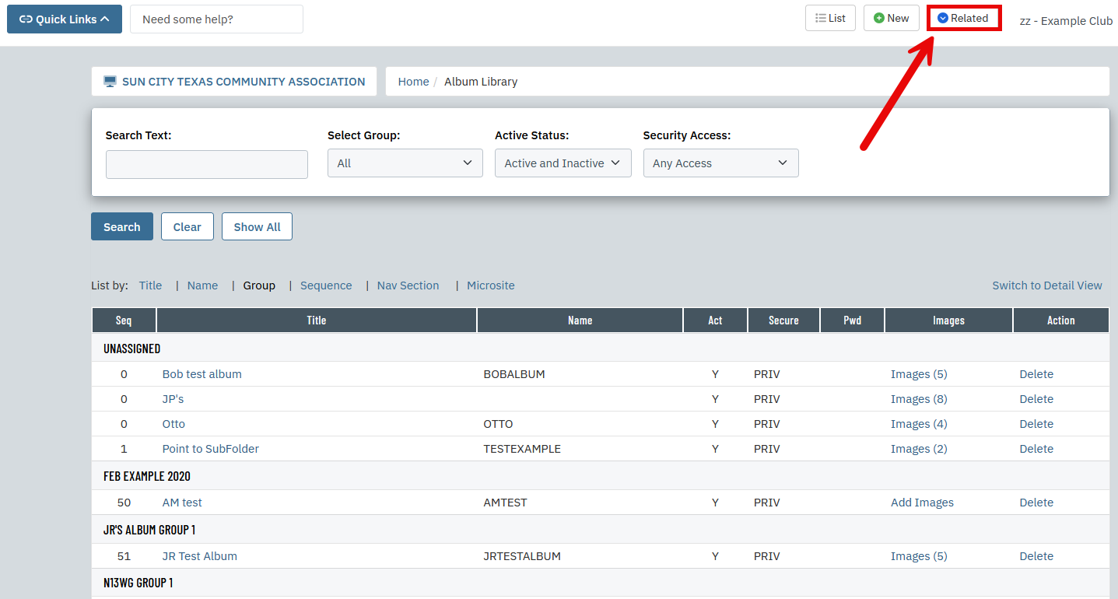Image resolution: width=1118 pixels, height=599 pixels.
Task: Open the Quick Links menu
Action: click(x=65, y=19)
